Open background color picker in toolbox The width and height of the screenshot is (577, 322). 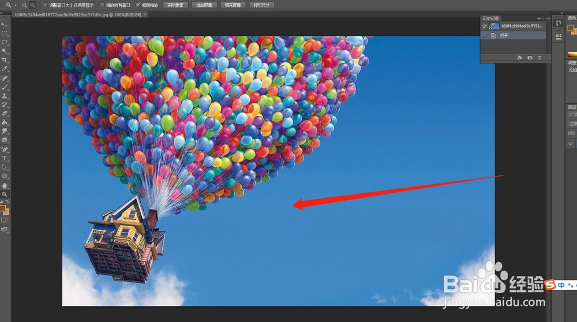tap(7, 212)
